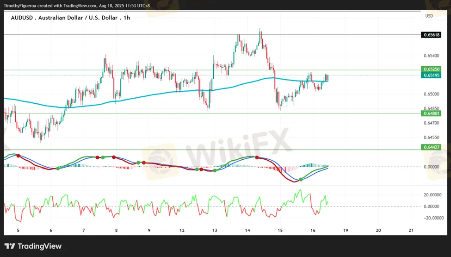Click date 19 on the time axis
451x257 pixels.
[x=346, y=230]
